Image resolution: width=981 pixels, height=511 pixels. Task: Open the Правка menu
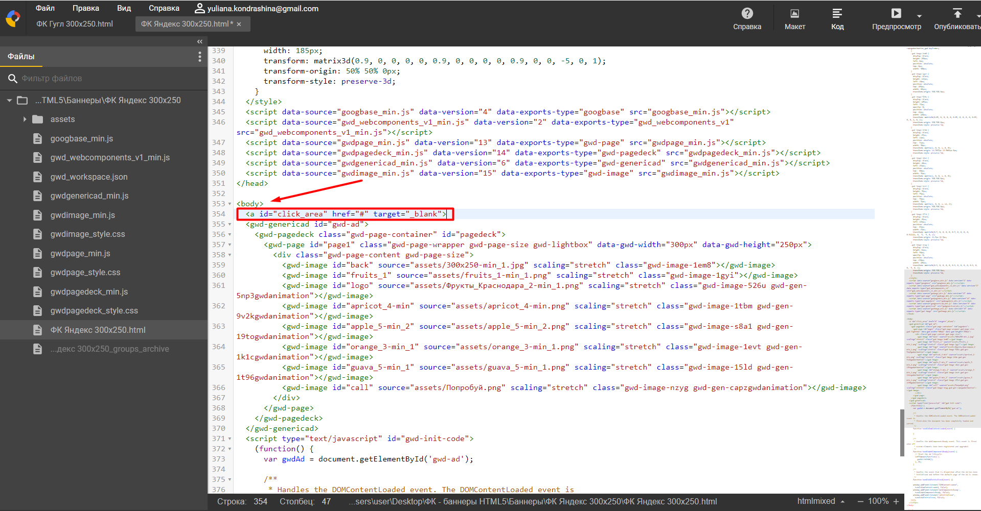(86, 8)
